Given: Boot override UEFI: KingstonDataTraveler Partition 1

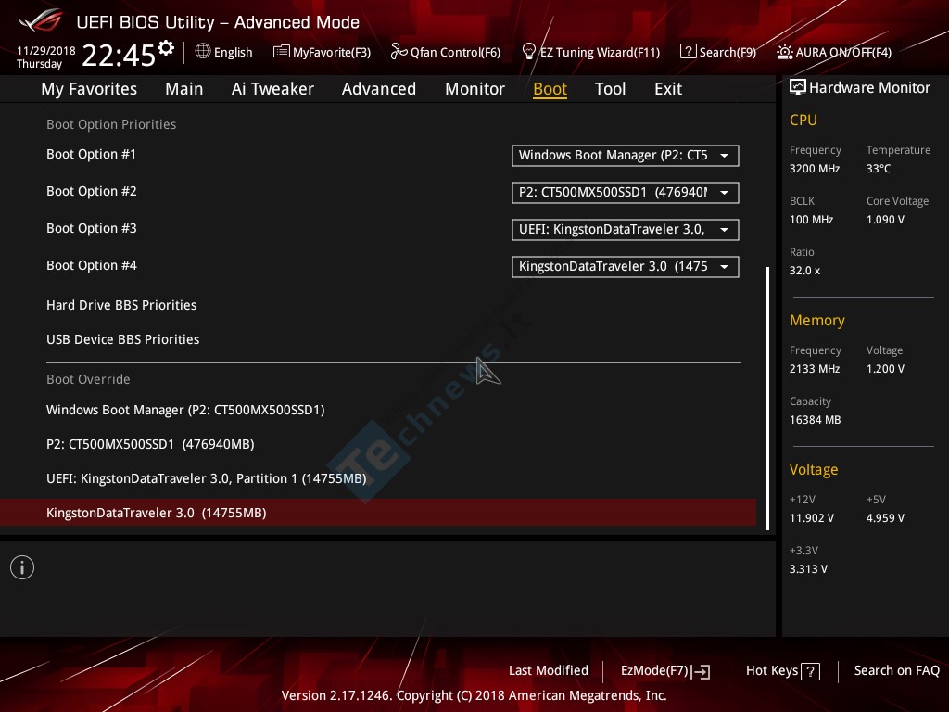Looking at the screenshot, I should 207,479.
